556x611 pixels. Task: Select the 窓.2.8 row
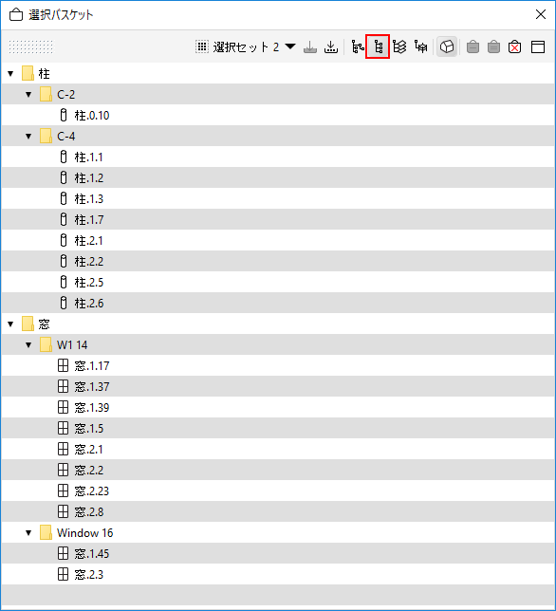278,511
